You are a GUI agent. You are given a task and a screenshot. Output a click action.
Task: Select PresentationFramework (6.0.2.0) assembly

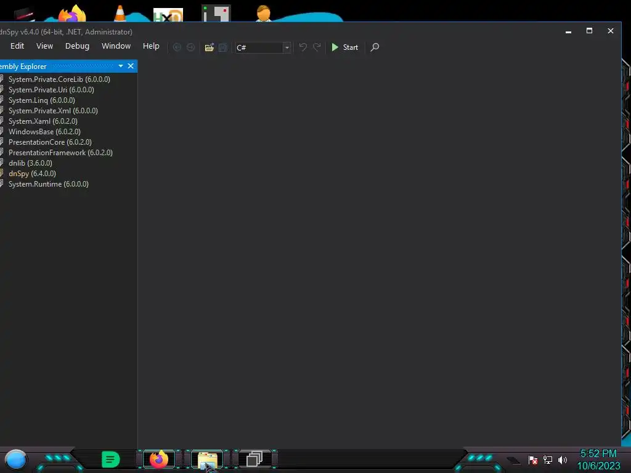point(60,153)
